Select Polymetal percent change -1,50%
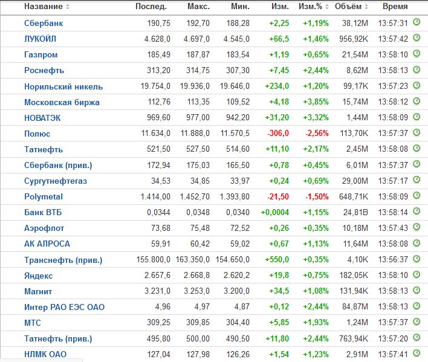Viewport: 428px width, 362px height. pos(317,196)
